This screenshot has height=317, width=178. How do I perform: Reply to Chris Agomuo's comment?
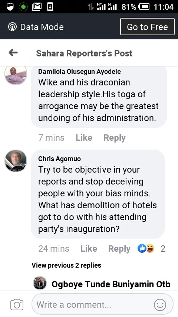119,249
